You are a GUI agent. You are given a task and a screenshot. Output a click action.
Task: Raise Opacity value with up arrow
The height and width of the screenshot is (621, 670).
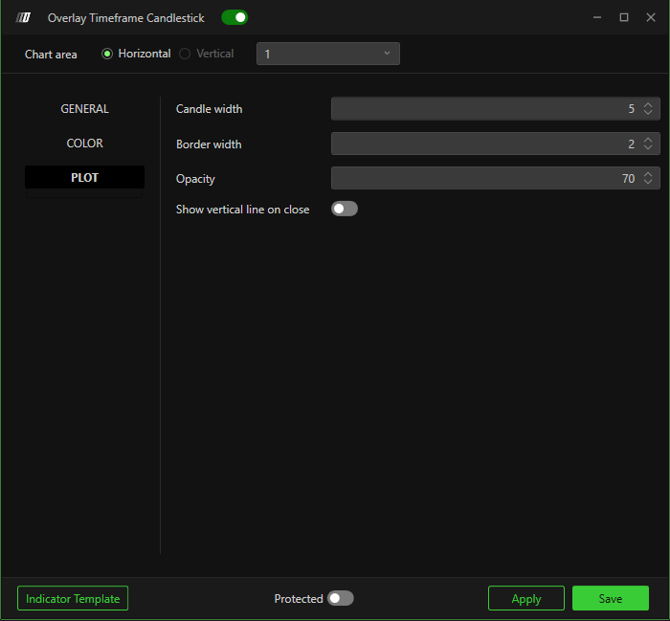648,174
